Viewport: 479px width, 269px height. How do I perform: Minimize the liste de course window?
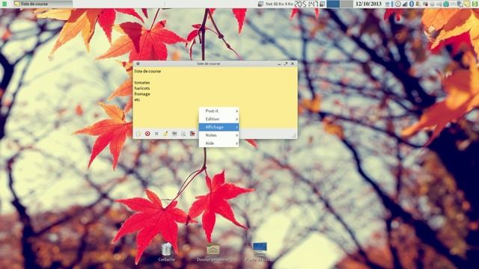279,64
